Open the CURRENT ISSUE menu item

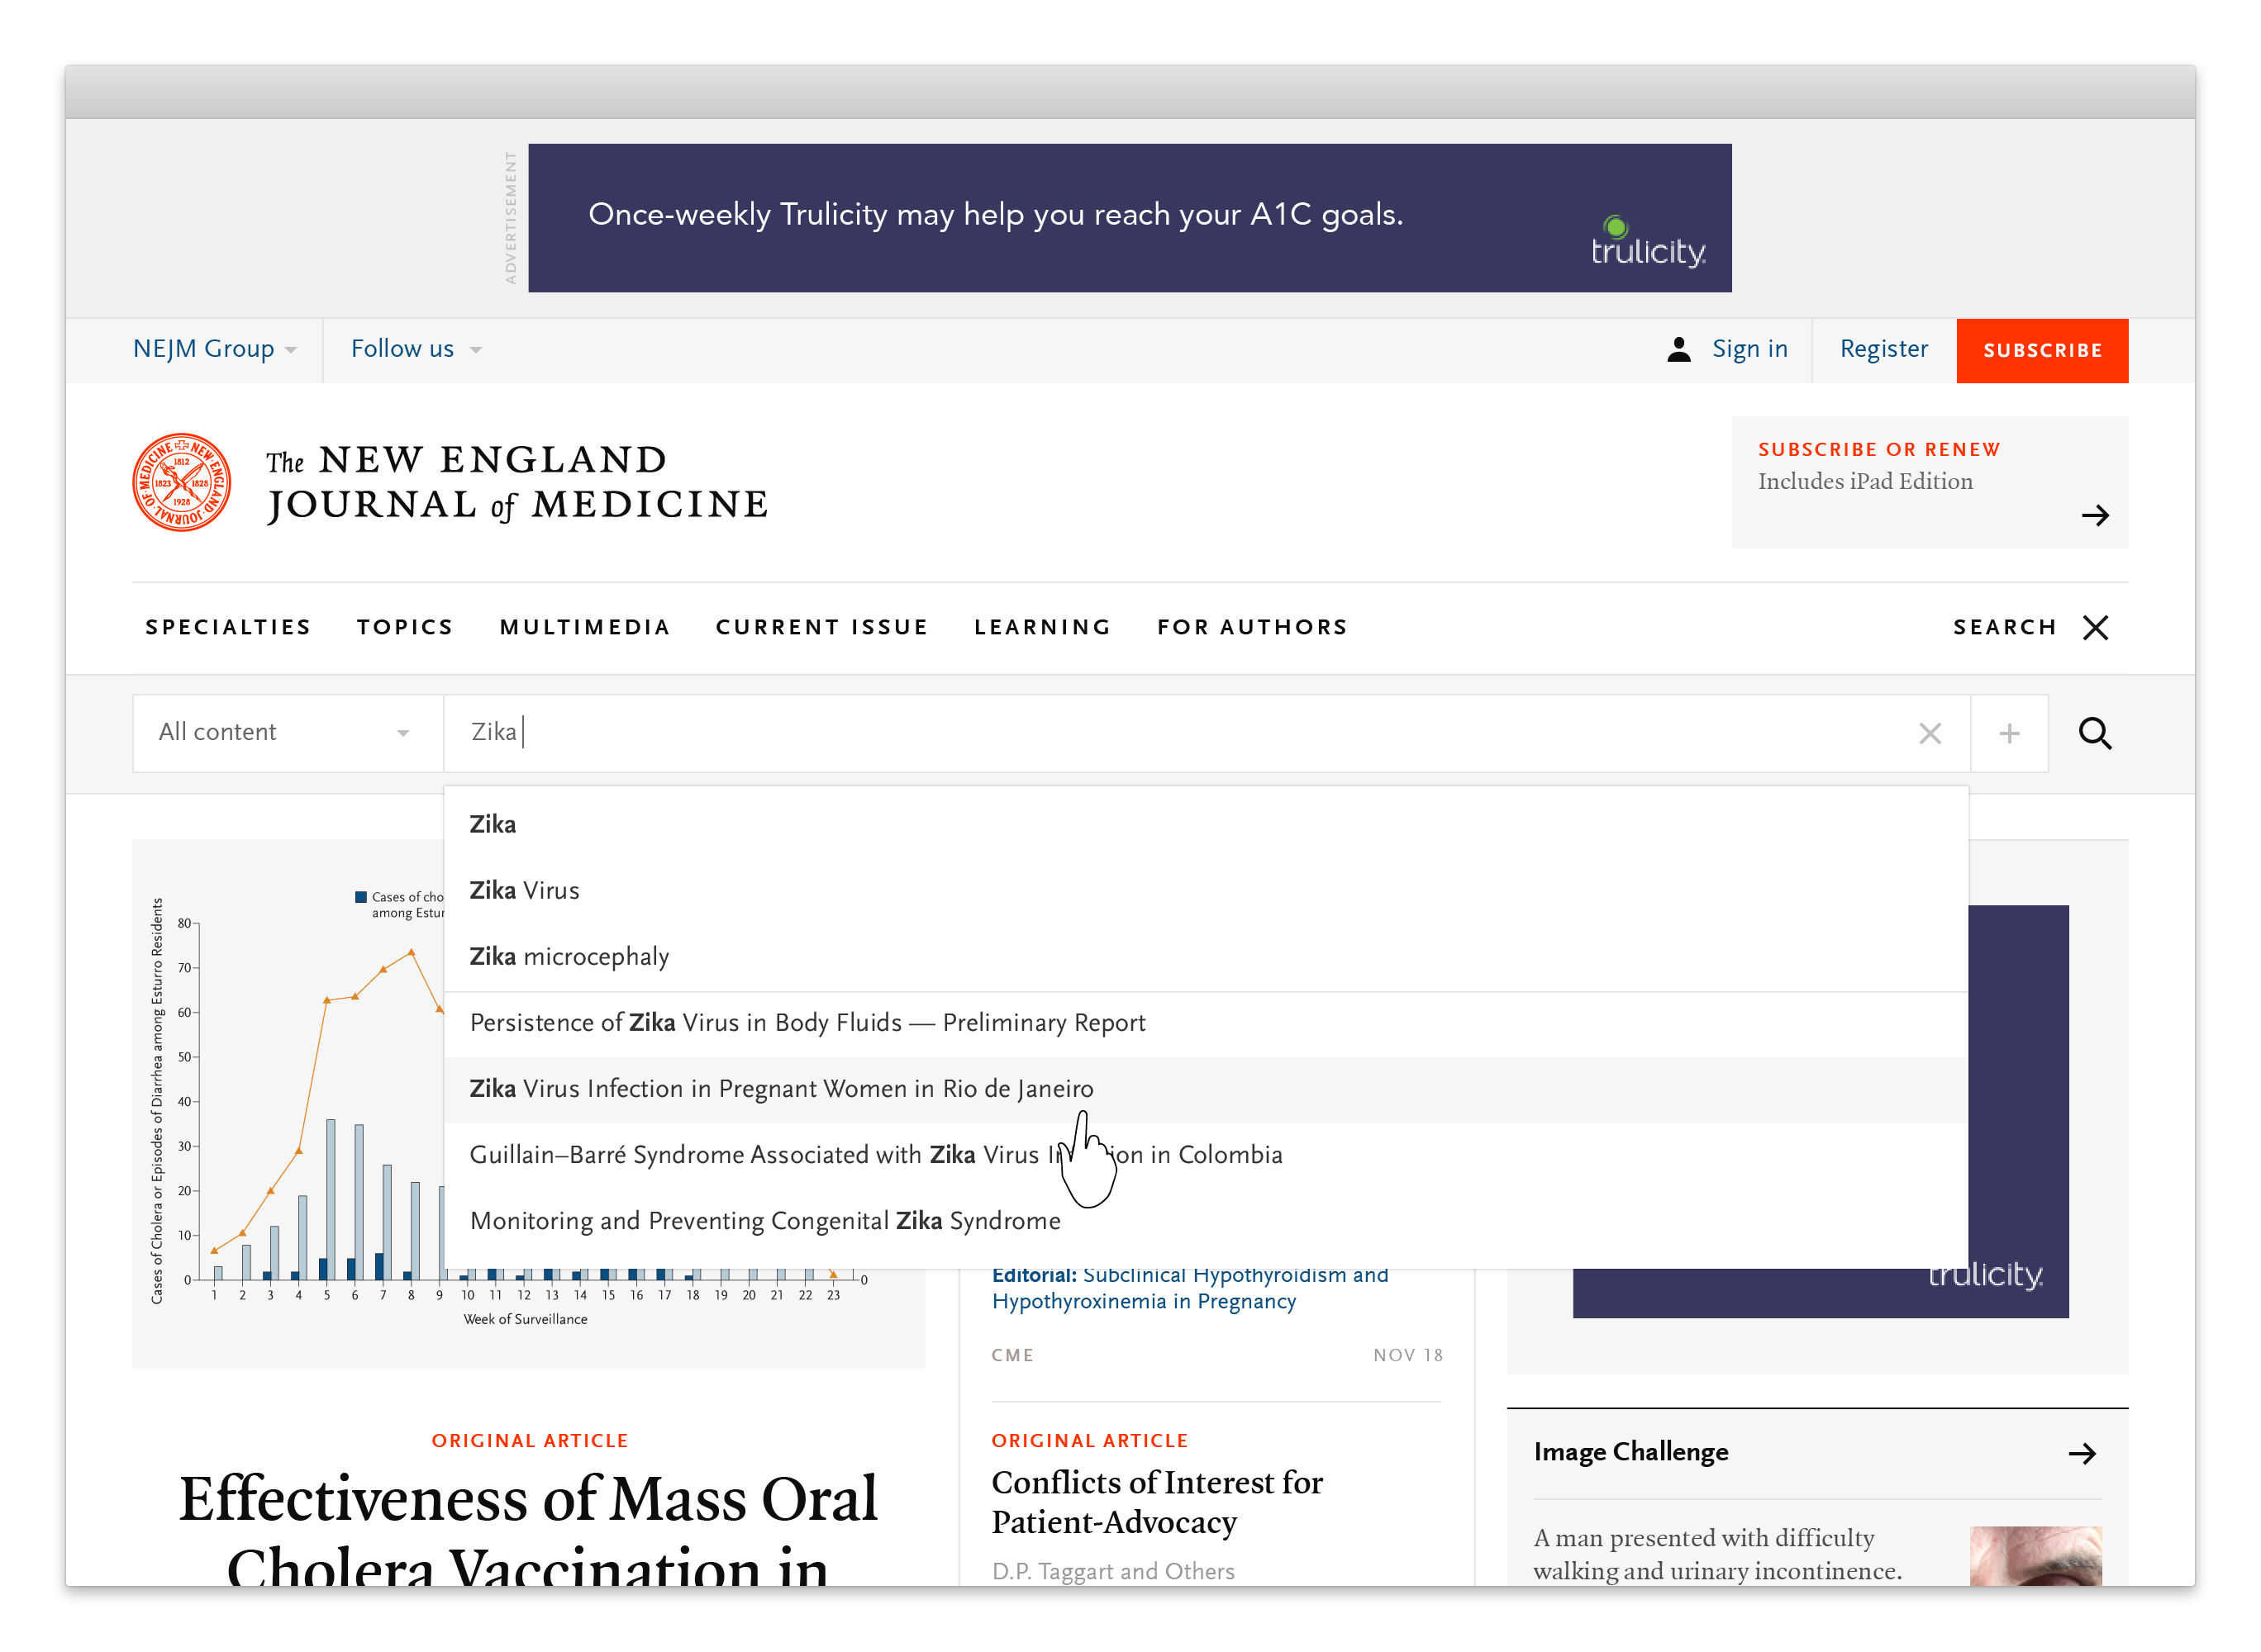pyautogui.click(x=821, y=627)
